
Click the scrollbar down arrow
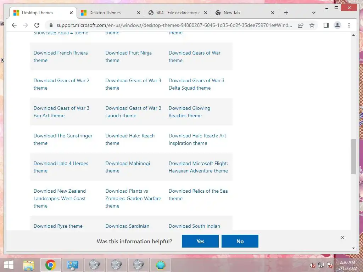pos(353,248)
